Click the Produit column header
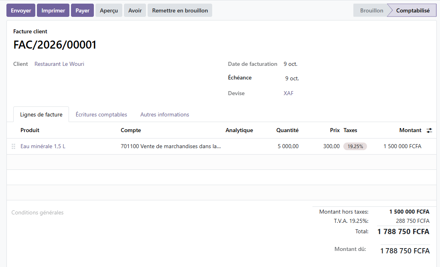 (x=30, y=130)
